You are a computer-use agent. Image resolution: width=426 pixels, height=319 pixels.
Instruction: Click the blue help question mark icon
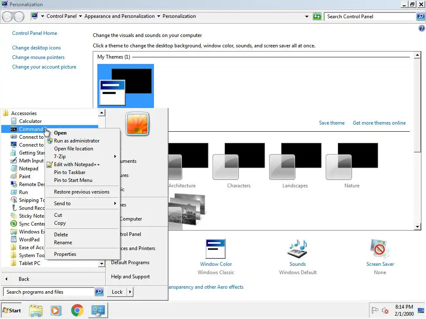(421, 28)
